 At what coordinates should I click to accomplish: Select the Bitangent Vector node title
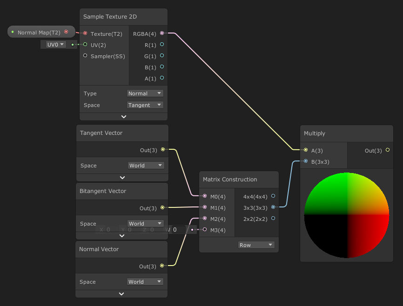pos(103,191)
